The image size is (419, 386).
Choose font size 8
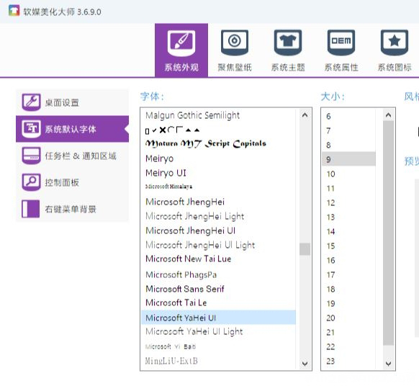[348, 145]
